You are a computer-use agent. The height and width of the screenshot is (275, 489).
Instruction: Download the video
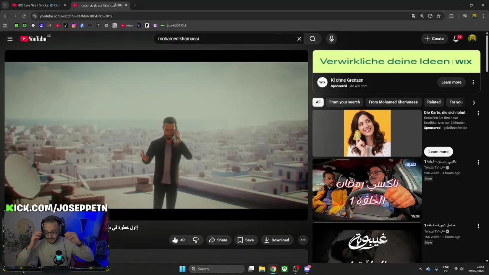pyautogui.click(x=277, y=240)
